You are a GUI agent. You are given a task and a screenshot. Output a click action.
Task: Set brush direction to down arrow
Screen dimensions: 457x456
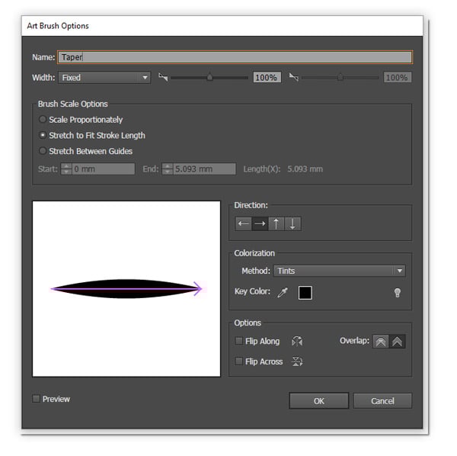pyautogui.click(x=292, y=223)
